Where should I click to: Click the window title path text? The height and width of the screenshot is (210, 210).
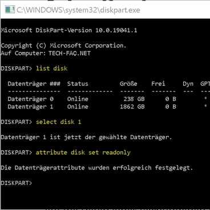78,10
